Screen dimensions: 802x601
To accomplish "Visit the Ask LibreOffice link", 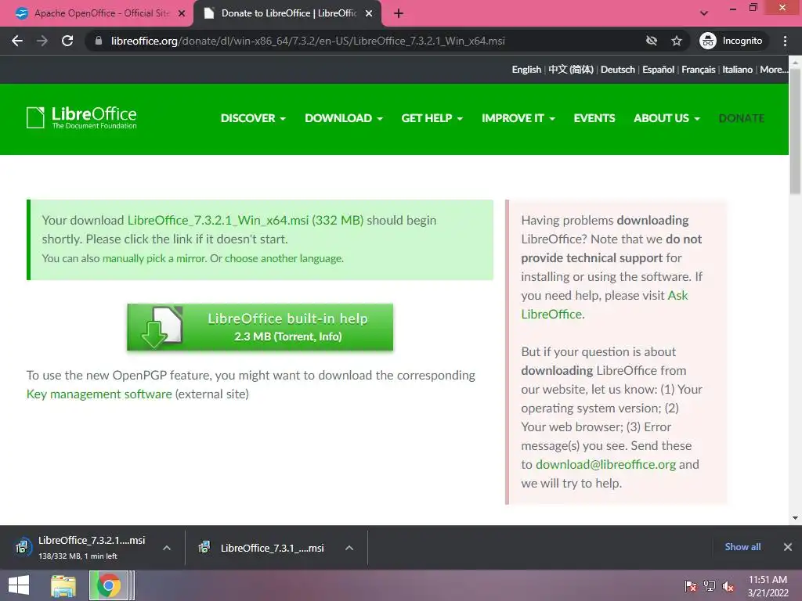I will [x=605, y=304].
